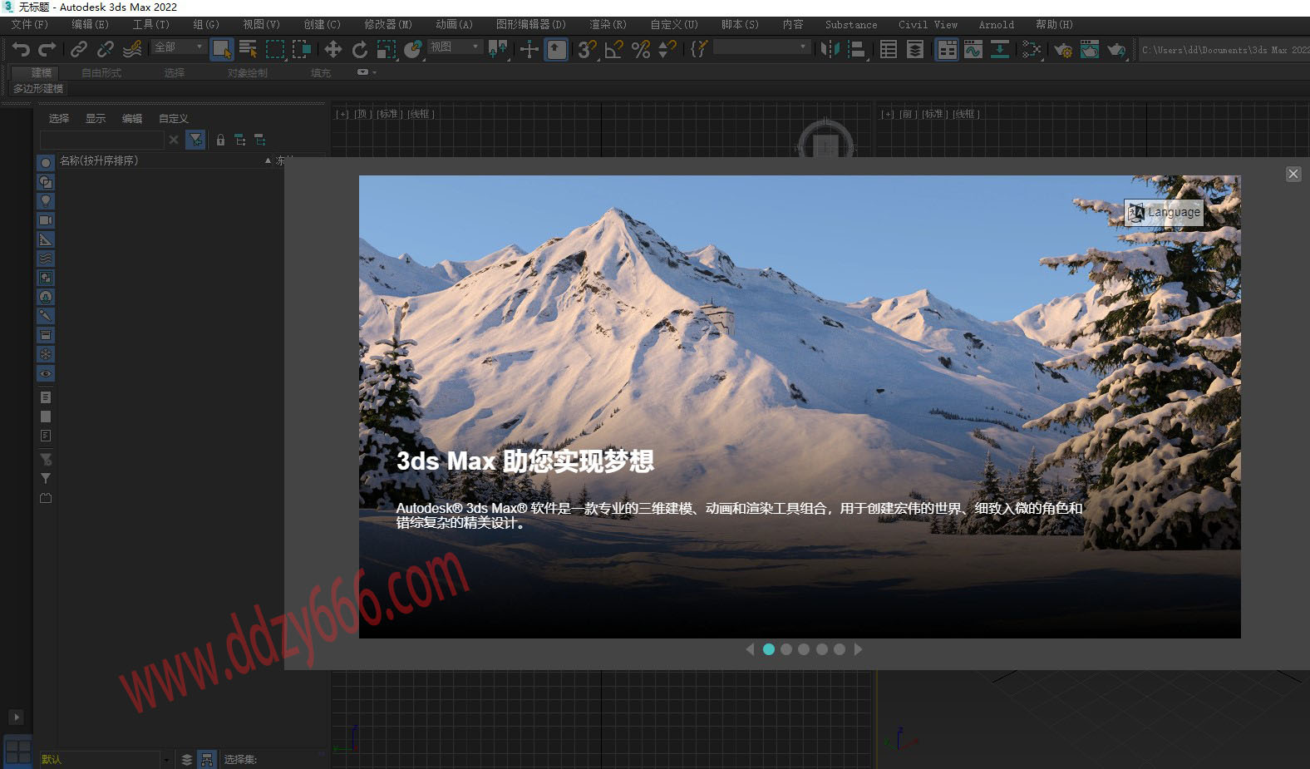Go to next welcome slide arrow
The width and height of the screenshot is (1310, 769).
coord(859,649)
